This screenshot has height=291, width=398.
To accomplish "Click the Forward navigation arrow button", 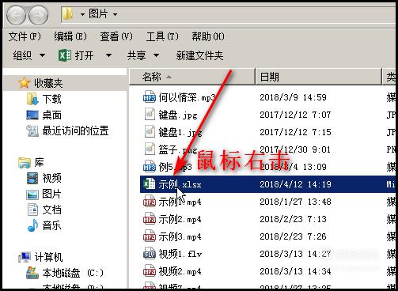I will coord(39,15).
